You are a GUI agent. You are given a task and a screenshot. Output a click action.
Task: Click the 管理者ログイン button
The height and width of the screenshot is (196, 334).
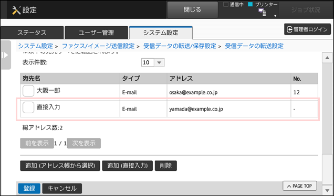coord(307,29)
